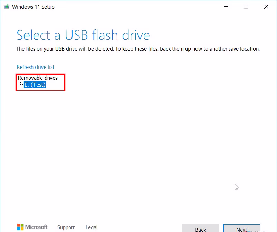View the Legal information page

pos(91,227)
